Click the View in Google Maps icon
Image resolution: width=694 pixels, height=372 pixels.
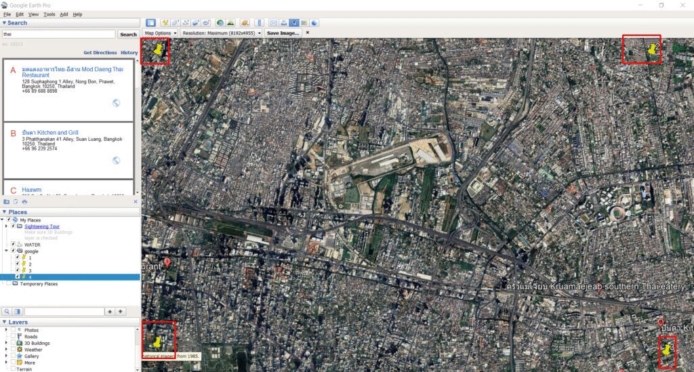(304, 22)
